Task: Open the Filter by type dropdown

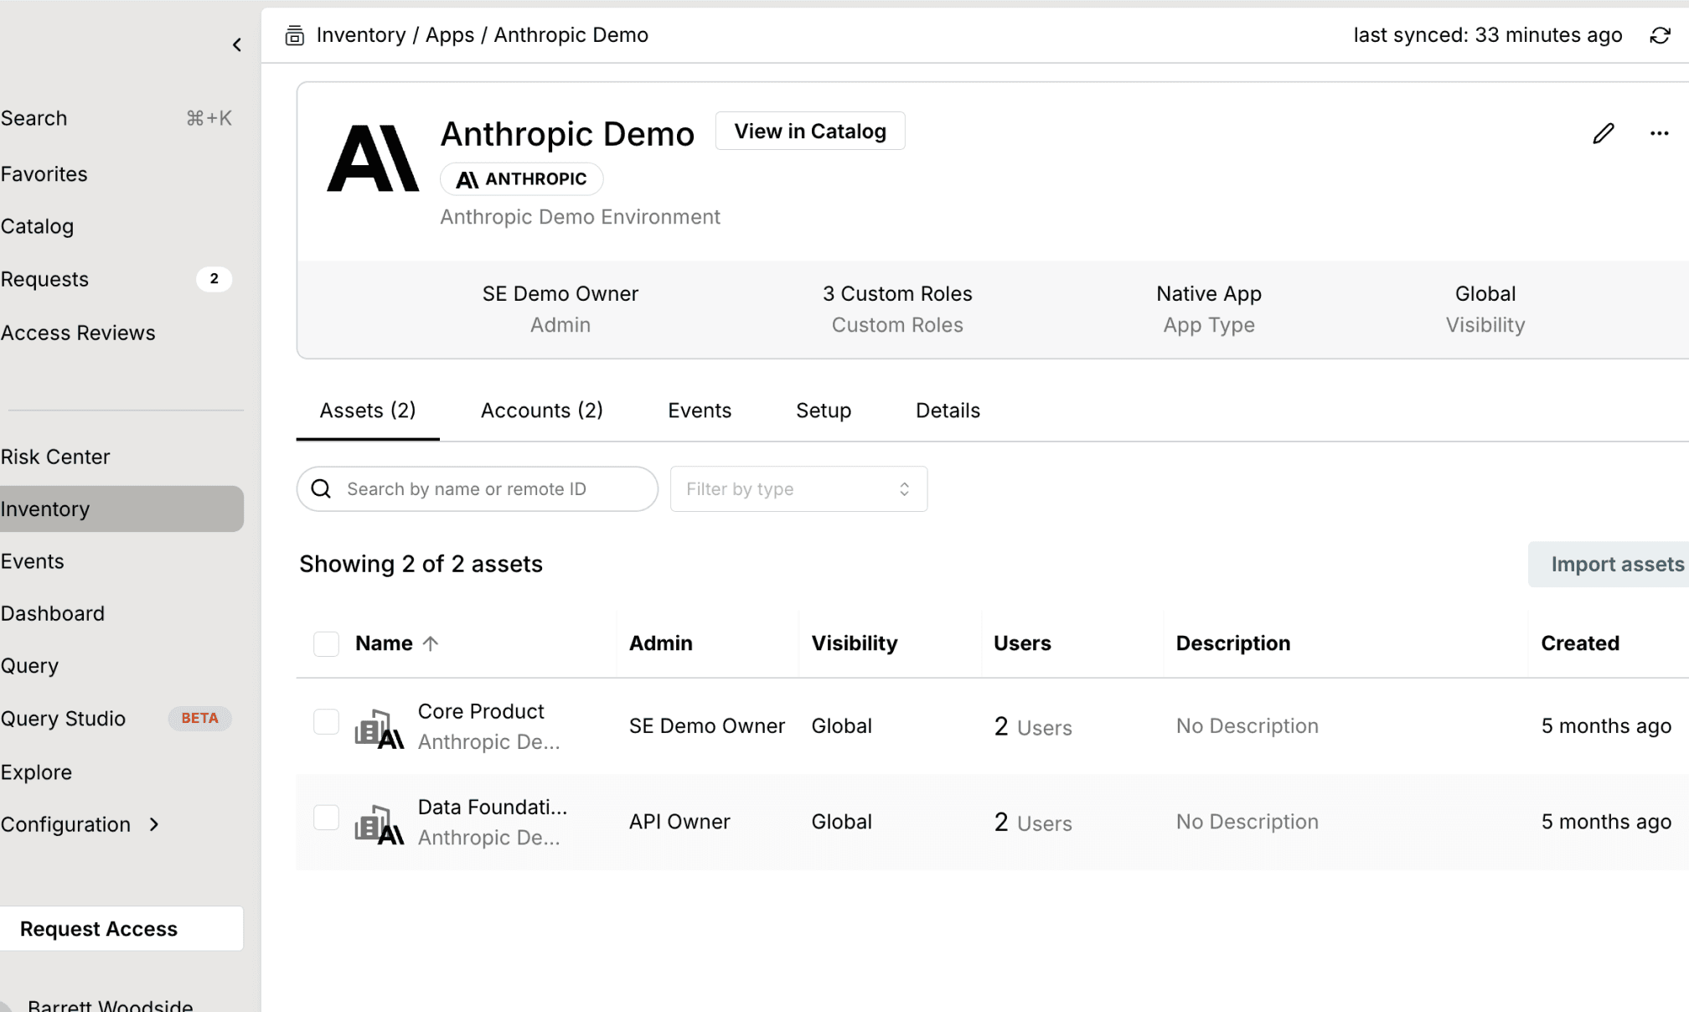Action: click(x=798, y=489)
